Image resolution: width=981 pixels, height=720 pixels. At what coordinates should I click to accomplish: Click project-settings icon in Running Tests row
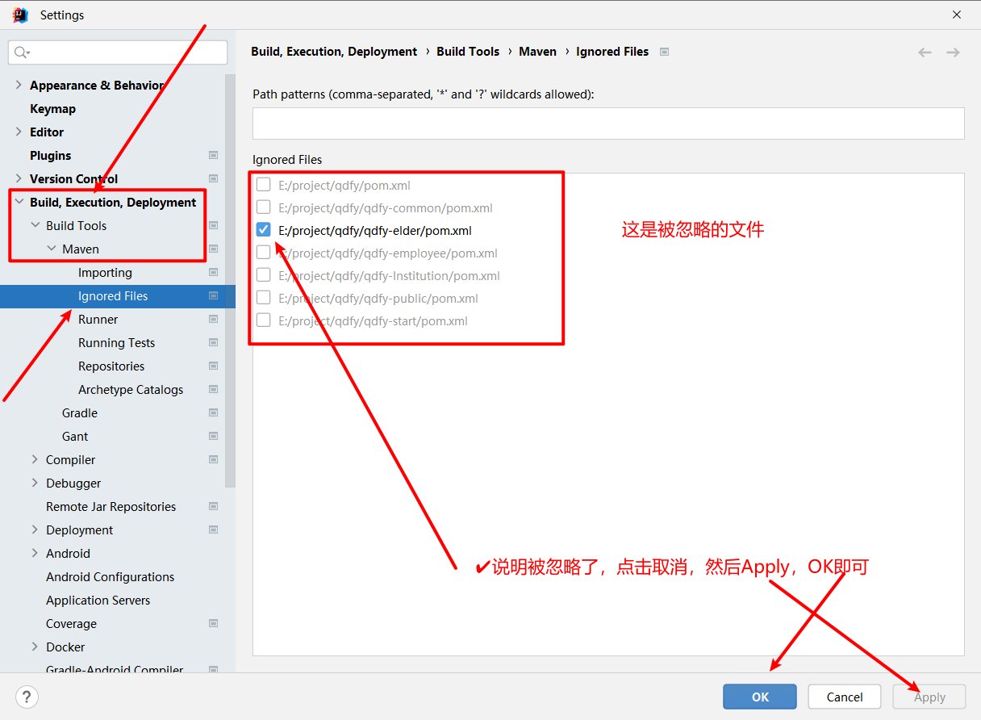pos(213,342)
